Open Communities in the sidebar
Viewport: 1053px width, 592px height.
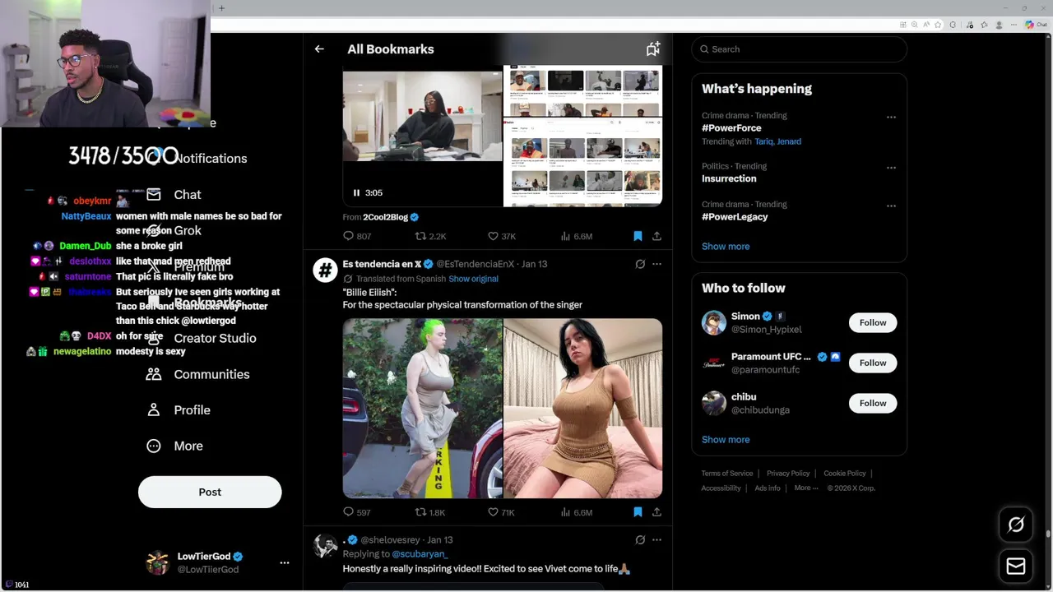pos(198,374)
